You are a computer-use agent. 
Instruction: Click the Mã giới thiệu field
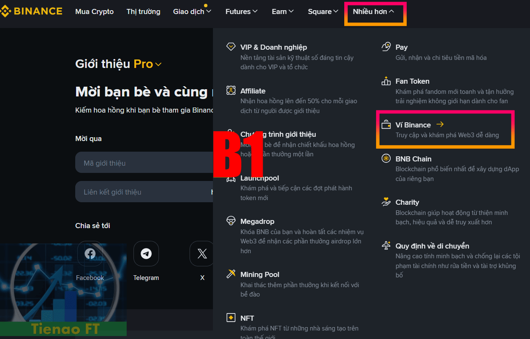144,163
